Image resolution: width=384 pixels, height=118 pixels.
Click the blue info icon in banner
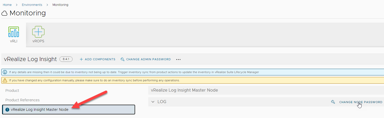pos(5,72)
